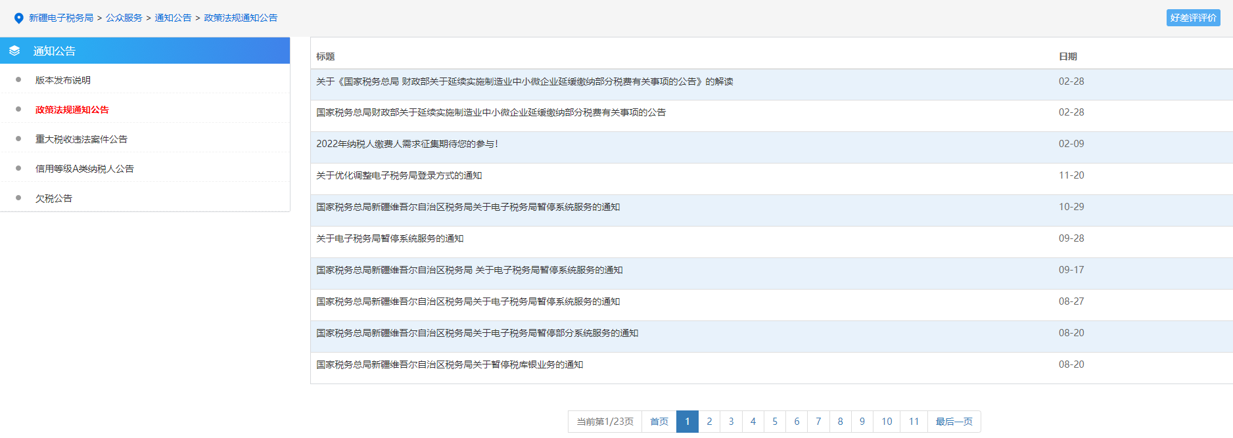Go to page 4
Image resolution: width=1233 pixels, height=438 pixels.
[x=753, y=422]
